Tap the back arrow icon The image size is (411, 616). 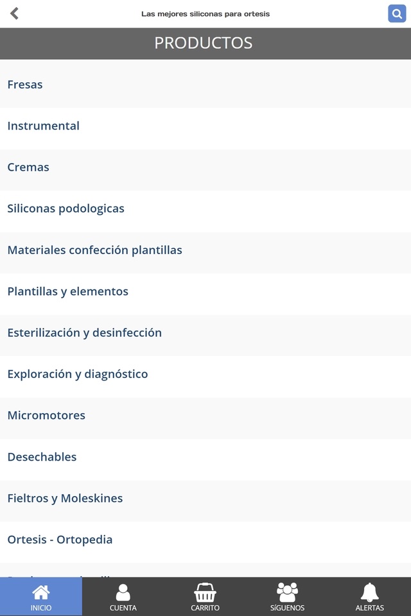[14, 13]
